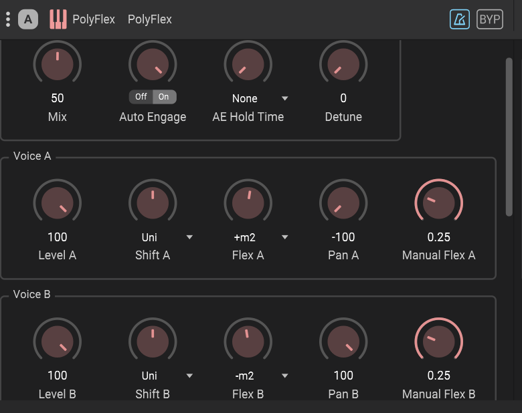Click the Shift B knob

pos(153,341)
